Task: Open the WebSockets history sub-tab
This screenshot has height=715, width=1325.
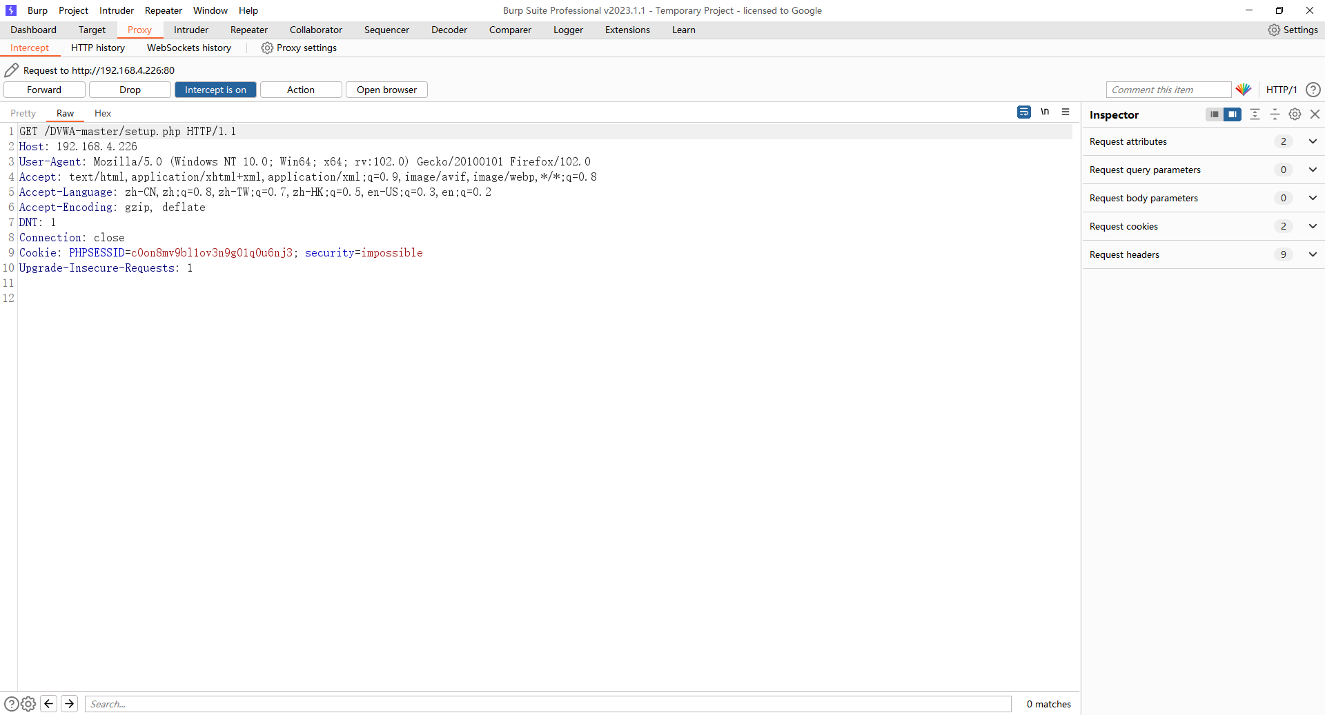Action: tap(189, 48)
